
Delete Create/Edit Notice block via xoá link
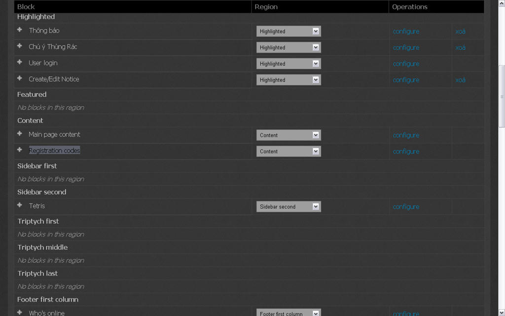(460, 80)
